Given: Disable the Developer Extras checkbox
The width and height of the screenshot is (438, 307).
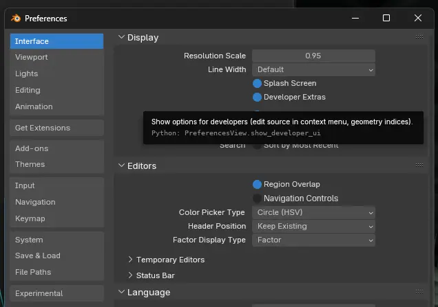Looking at the screenshot, I should tap(257, 98).
